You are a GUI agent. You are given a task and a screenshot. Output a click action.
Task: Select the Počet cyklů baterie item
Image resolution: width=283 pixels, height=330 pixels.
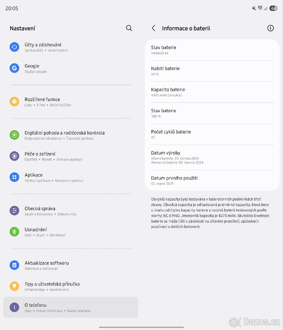tap(212, 134)
